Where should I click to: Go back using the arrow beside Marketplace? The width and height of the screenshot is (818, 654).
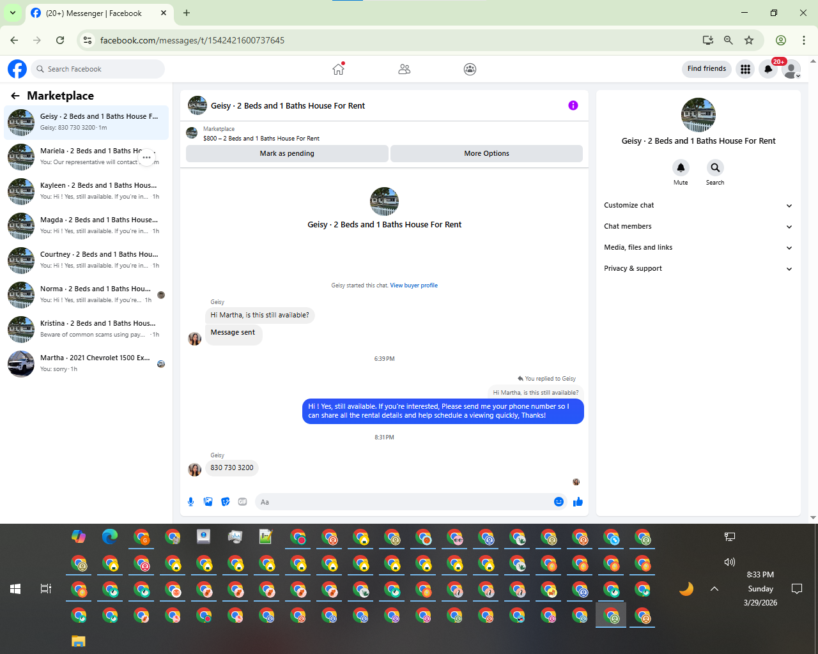point(15,96)
